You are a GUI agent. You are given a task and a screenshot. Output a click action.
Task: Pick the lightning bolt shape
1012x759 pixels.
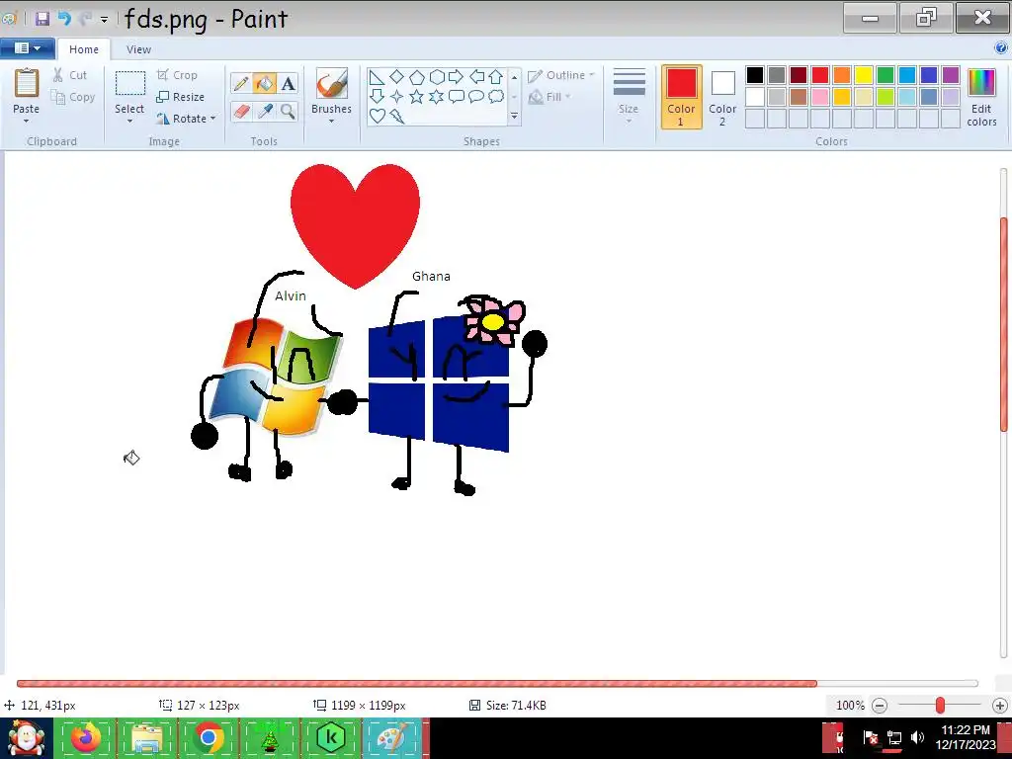[396, 117]
